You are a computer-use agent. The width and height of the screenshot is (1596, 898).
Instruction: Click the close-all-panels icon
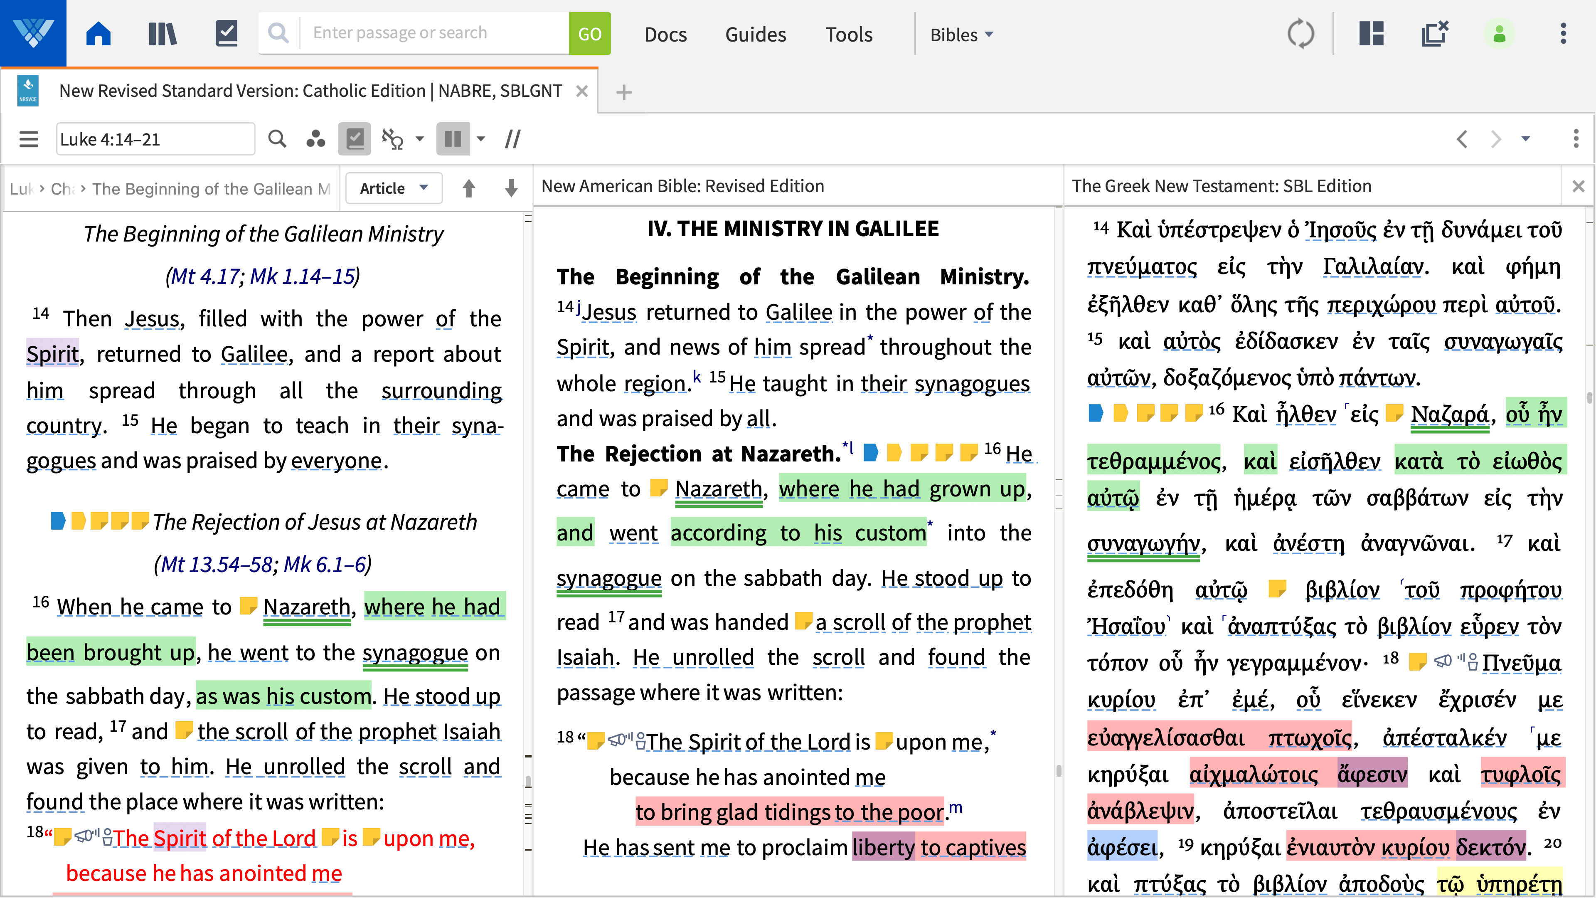click(x=1435, y=33)
